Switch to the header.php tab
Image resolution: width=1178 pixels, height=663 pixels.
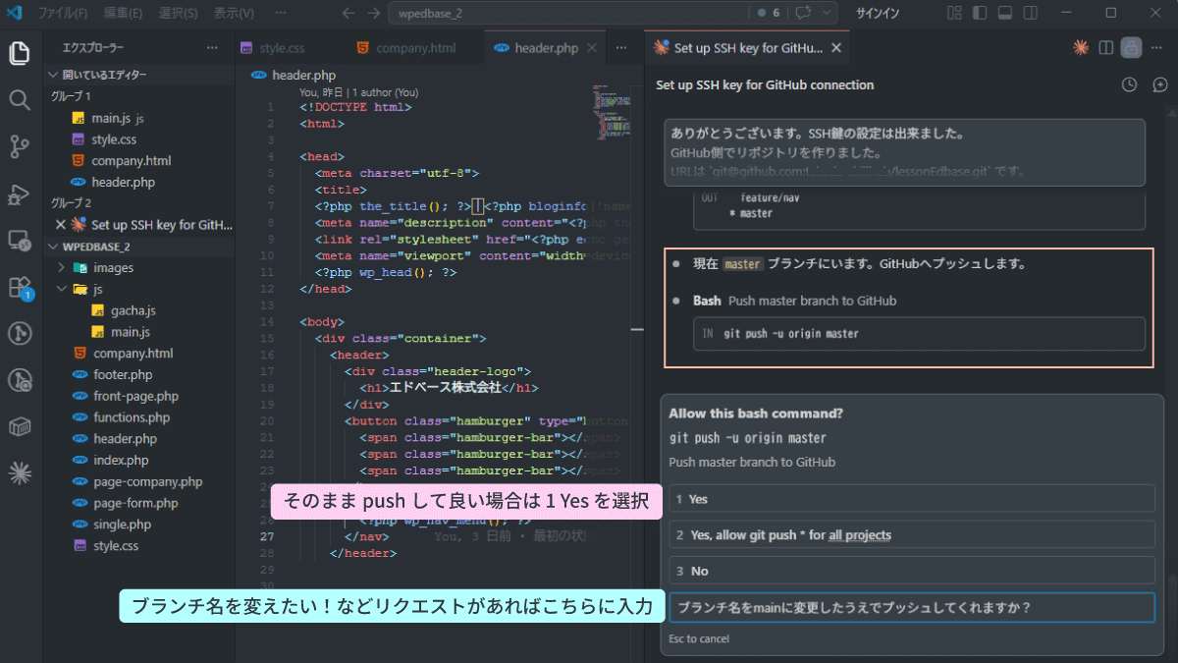547,47
